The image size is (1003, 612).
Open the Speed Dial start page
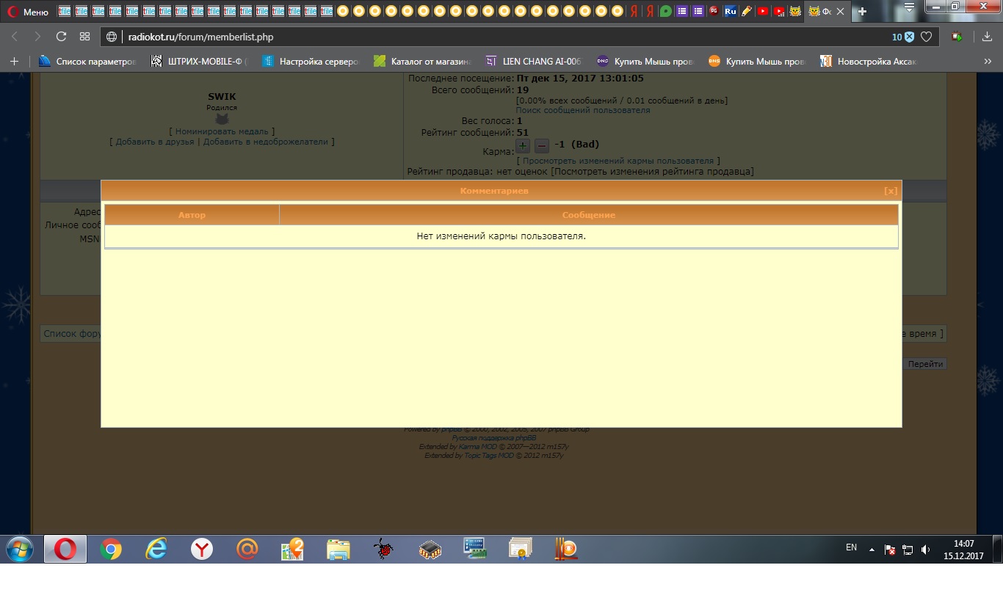85,37
